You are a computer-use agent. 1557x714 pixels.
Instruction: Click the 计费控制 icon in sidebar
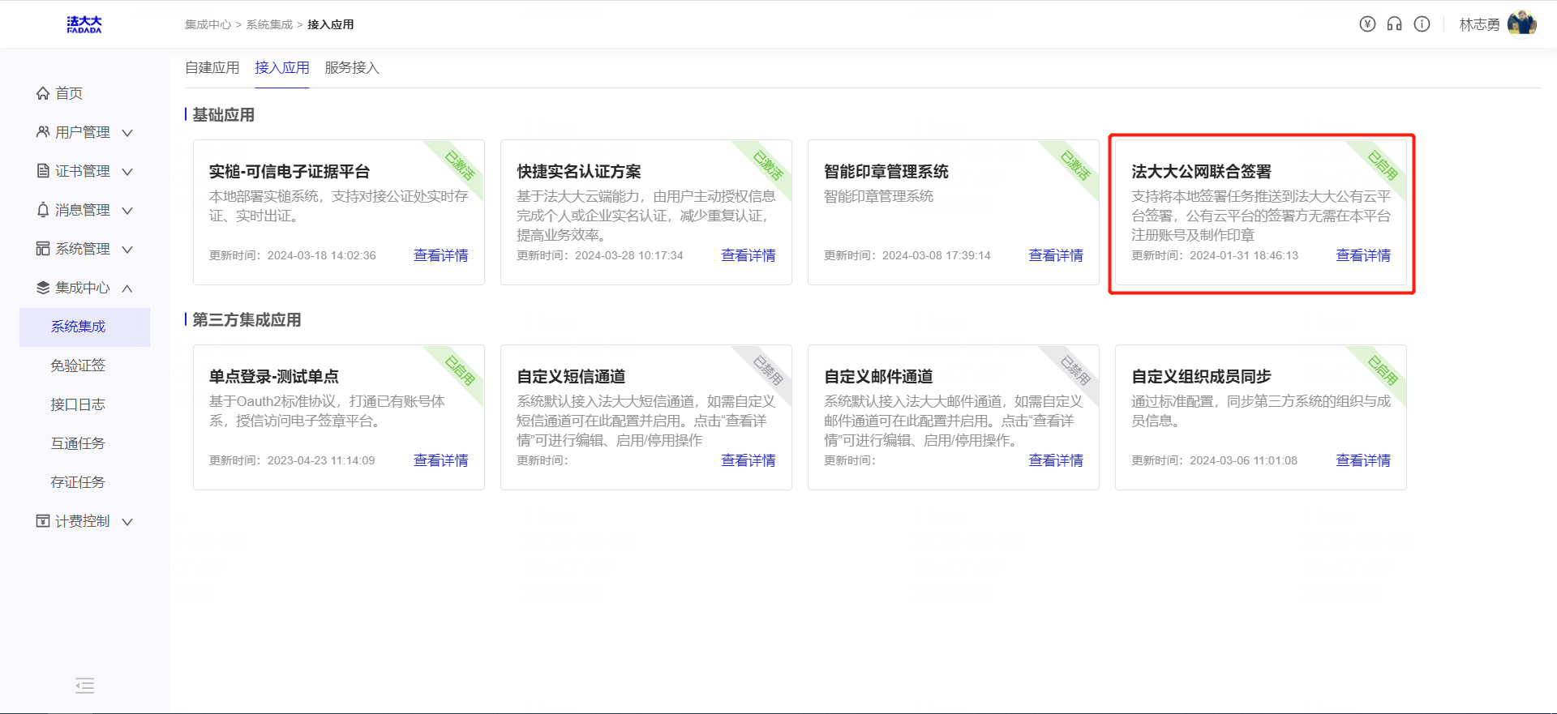pos(43,521)
